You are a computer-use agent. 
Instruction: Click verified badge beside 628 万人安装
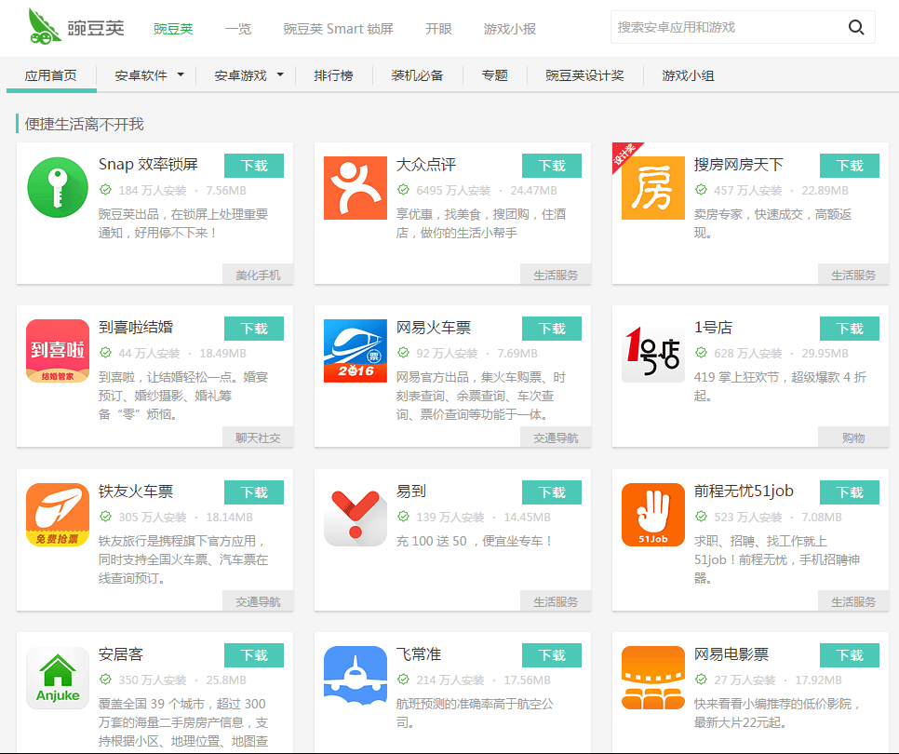(x=701, y=353)
